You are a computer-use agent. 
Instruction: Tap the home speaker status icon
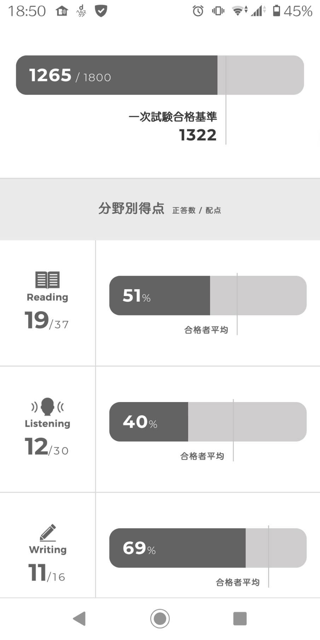tap(62, 11)
